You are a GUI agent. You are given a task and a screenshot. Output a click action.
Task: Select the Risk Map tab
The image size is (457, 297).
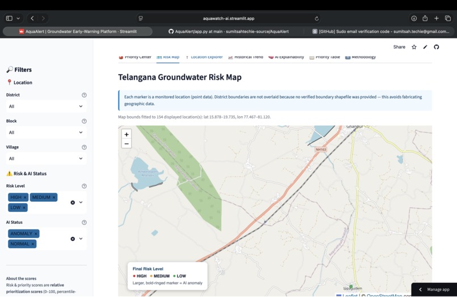coord(168,57)
